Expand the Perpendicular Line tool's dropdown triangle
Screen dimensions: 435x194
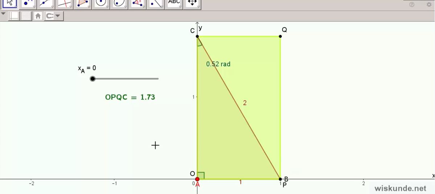[x=70, y=7]
